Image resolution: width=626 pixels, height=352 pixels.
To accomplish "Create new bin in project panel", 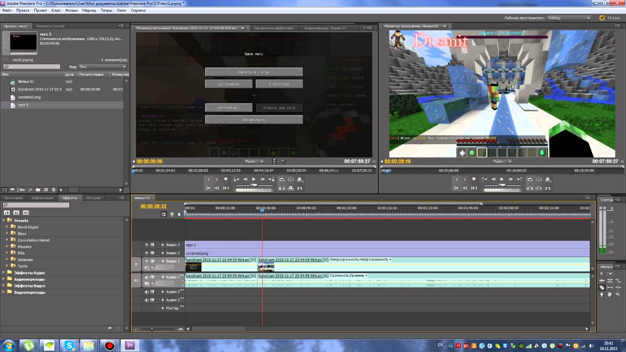I will coord(38,190).
